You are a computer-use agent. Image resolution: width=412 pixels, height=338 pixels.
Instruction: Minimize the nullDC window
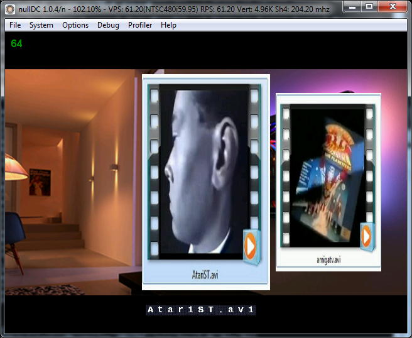(x=352, y=6)
